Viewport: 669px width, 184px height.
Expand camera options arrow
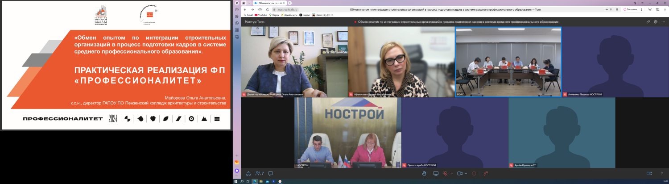[466, 173]
